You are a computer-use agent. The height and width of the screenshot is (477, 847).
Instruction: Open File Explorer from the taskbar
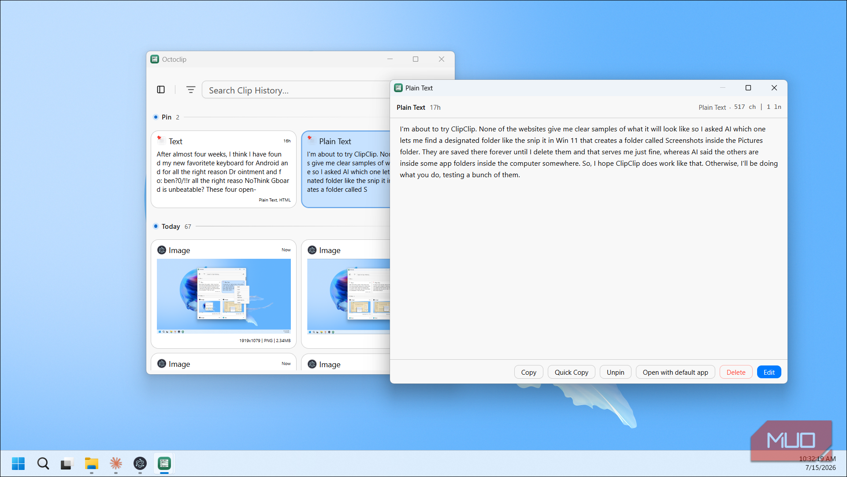[91, 463]
